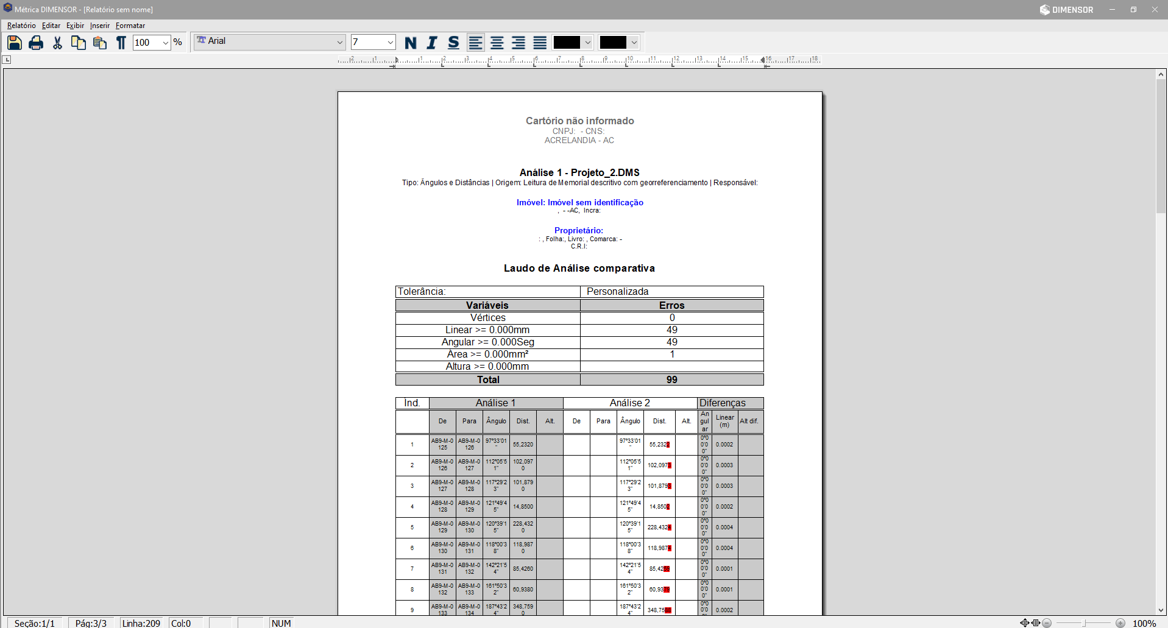The width and height of the screenshot is (1168, 628).
Task: Open the Relatório menu
Action: [x=21, y=26]
